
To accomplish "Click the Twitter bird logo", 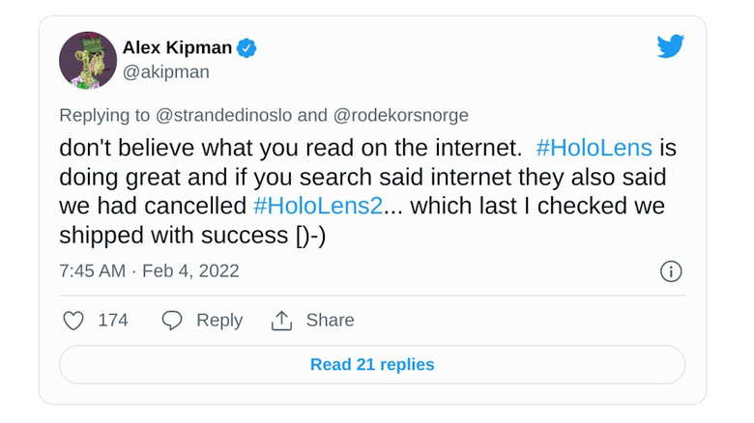I will coord(670,46).
